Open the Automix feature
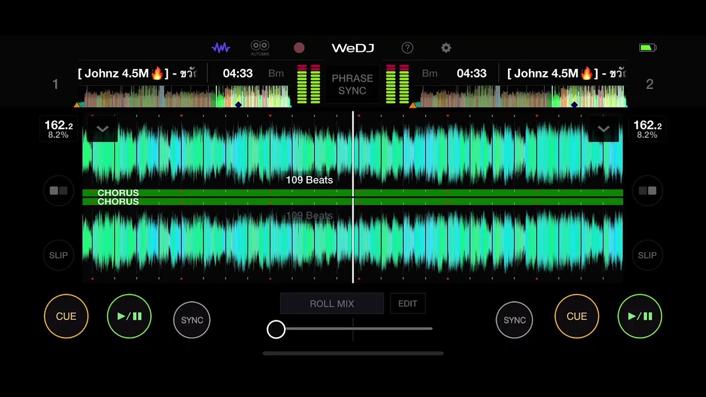Screen dimensions: 706x397 pyautogui.click(x=260, y=48)
